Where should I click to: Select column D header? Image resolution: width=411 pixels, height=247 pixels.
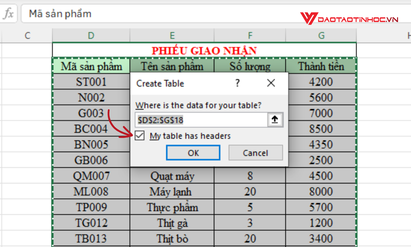click(91, 35)
